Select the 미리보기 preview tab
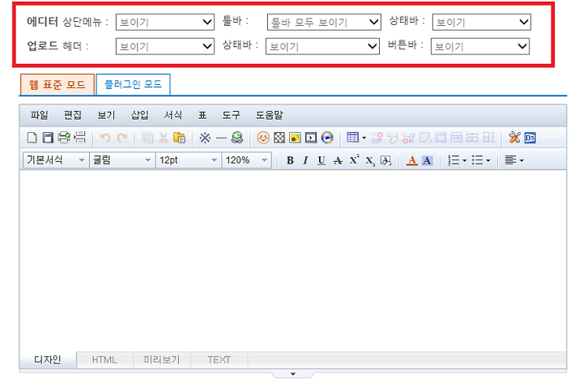This screenshot has height=379, width=583. tap(162, 360)
